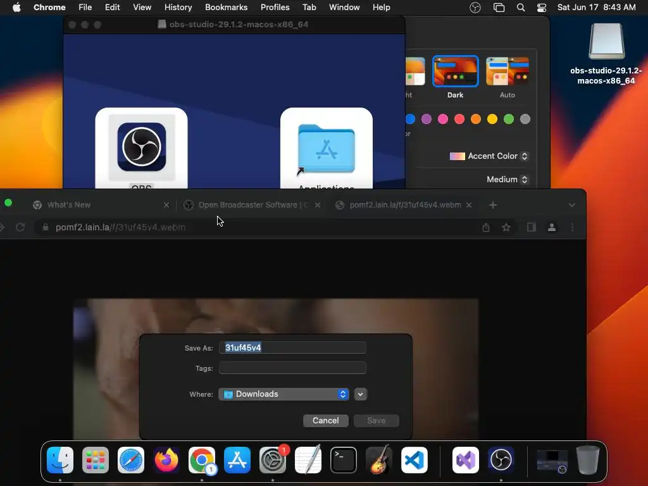This screenshot has height=486, width=648.
Task: Open the File menu
Action: (x=85, y=8)
